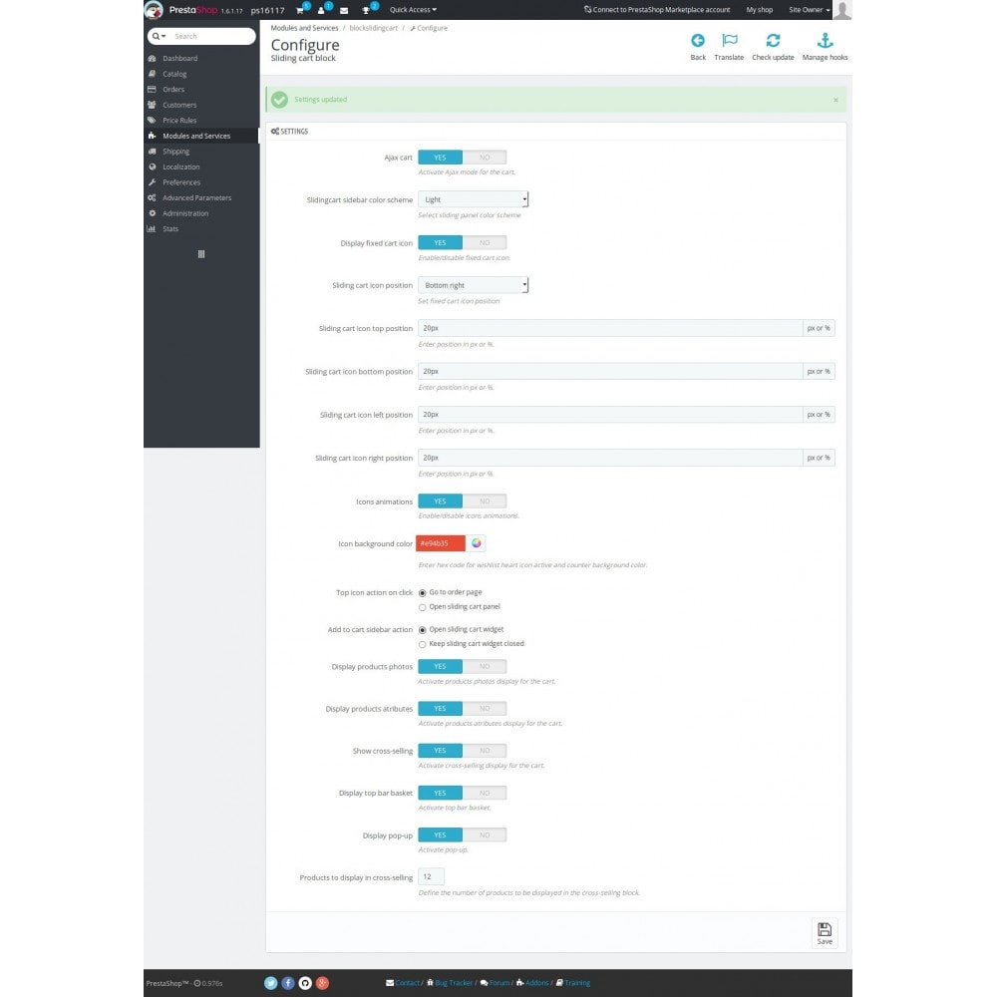Collapse sidebar menu using bars icon
The image size is (997, 997).
pyautogui.click(x=201, y=254)
